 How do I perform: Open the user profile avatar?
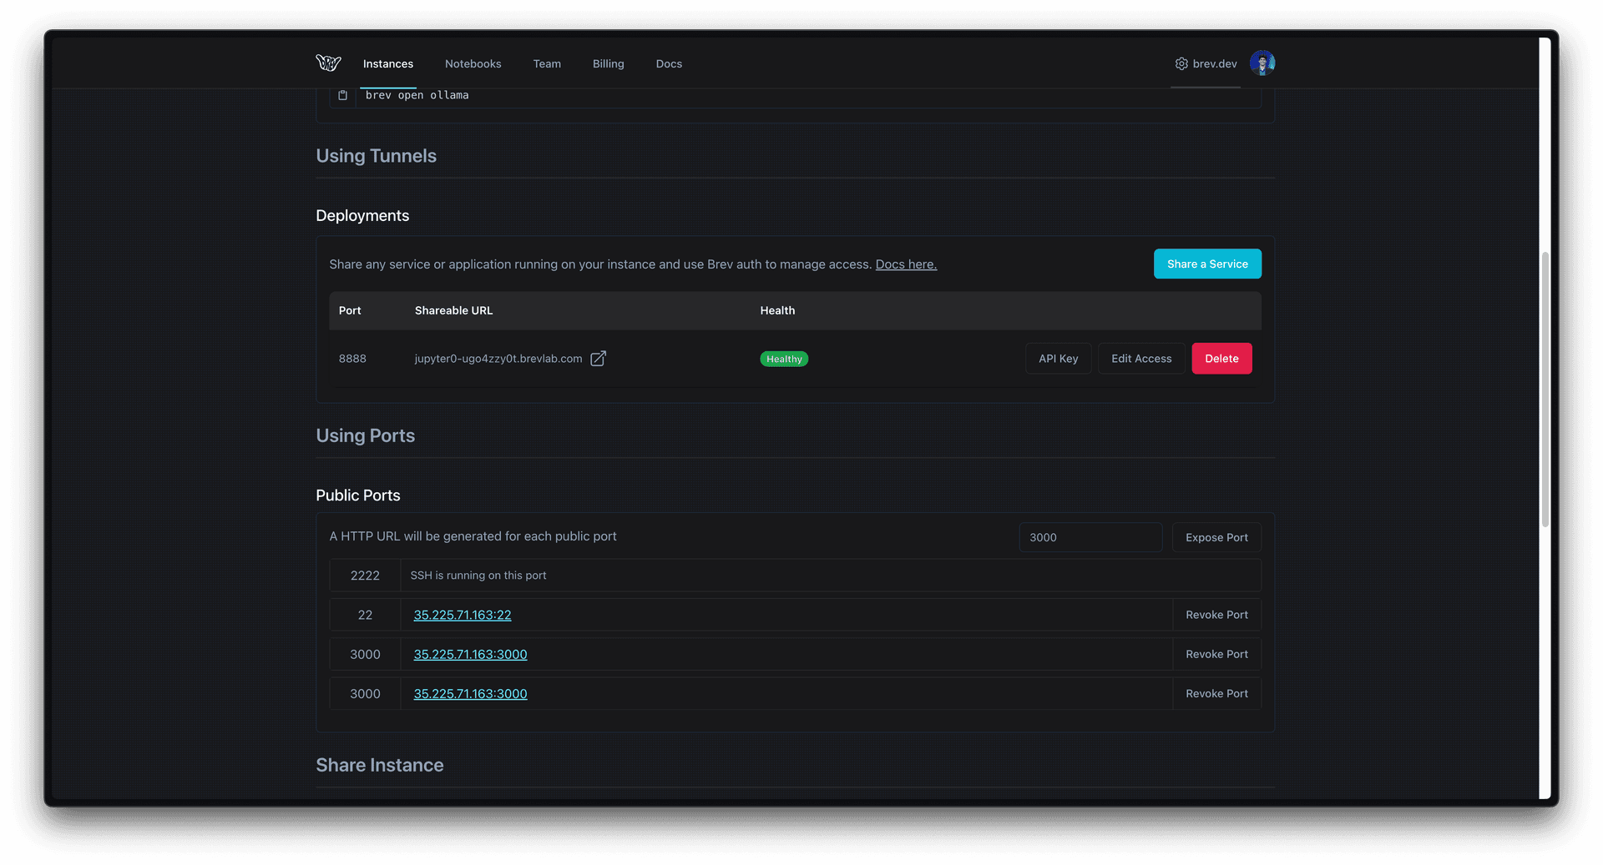click(1262, 63)
